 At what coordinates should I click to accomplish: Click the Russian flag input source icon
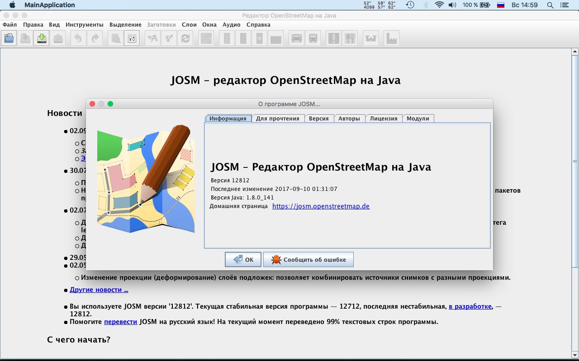coord(501,5)
